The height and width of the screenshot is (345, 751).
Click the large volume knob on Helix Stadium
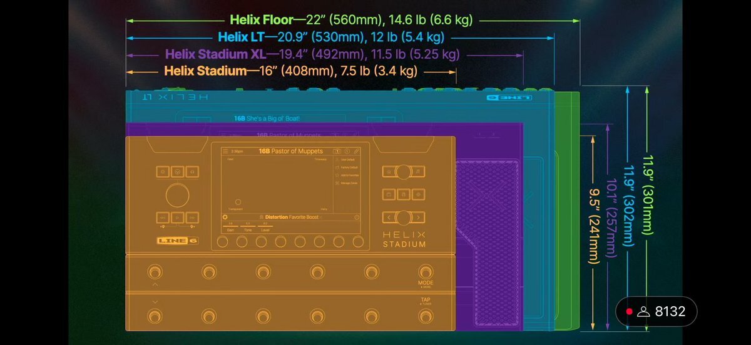178,195
